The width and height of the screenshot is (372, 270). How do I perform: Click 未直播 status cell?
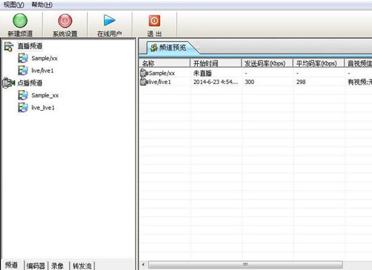point(202,73)
